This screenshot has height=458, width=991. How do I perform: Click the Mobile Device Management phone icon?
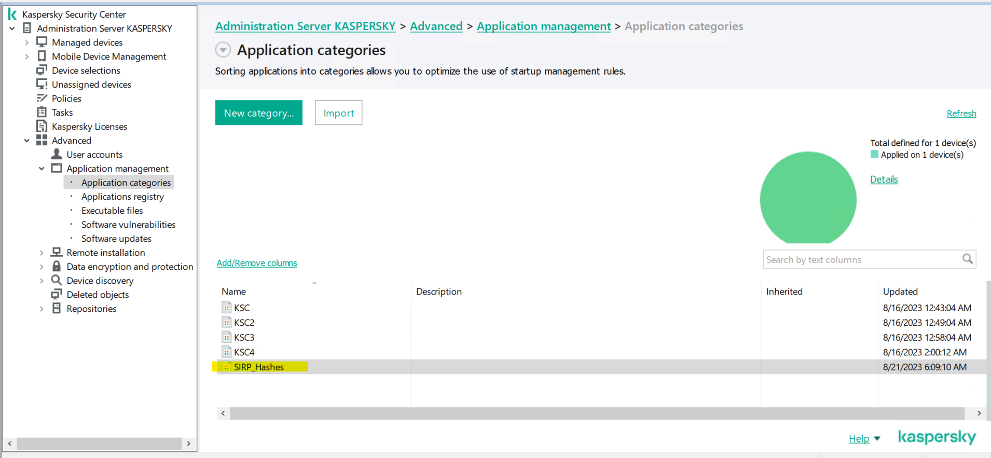[x=42, y=56]
